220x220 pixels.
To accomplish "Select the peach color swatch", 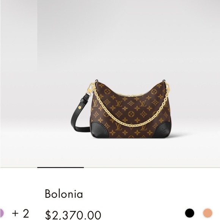I will coord(208,213).
